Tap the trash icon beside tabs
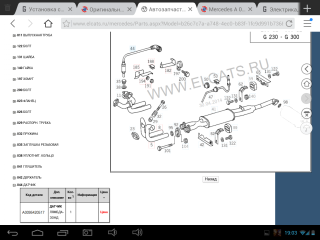 tap(7, 8)
